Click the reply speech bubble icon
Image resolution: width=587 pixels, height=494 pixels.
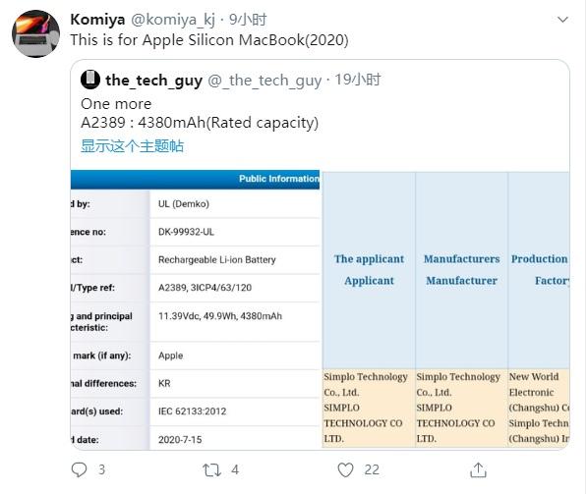point(79,469)
